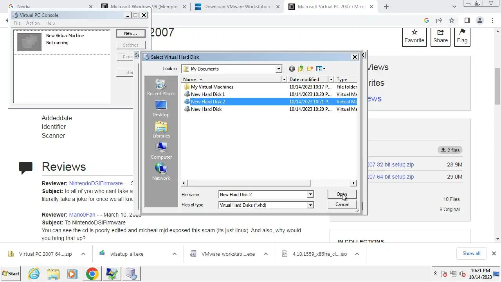
Task: Select New Virtual Machine thumbnail
Action: 29,42
